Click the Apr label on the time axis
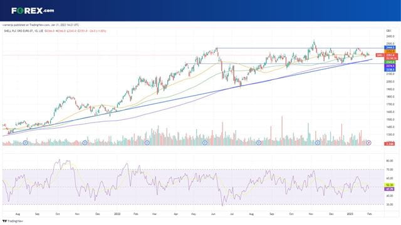Image resolution: width=401 pixels, height=225 pixels. 175,214
